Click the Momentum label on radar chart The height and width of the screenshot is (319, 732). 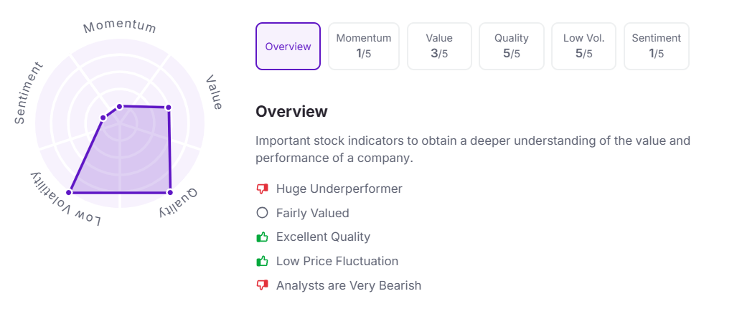coord(120,27)
